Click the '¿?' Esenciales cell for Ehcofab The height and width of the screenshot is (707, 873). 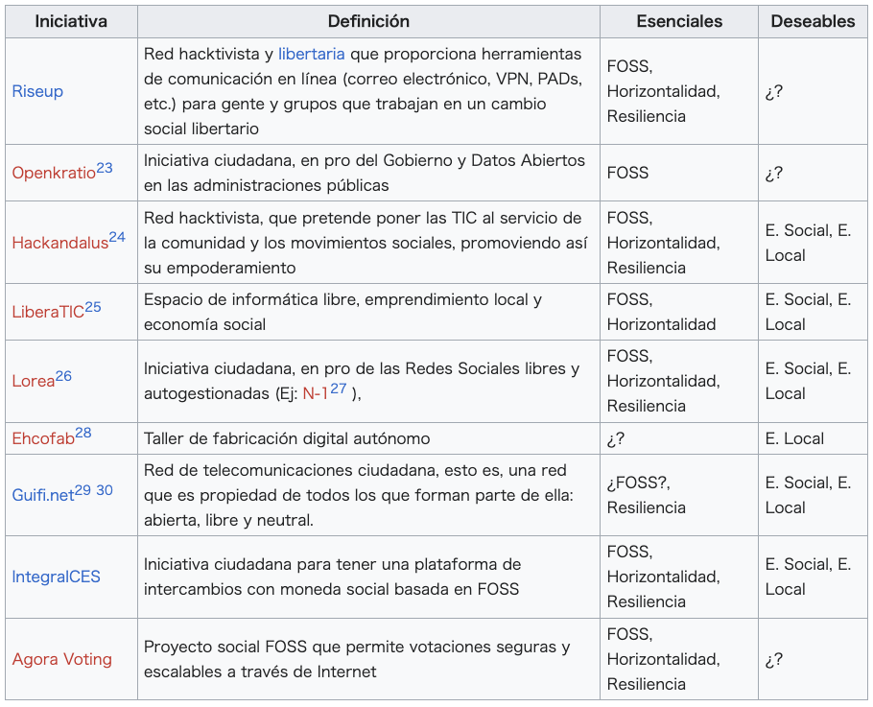(679, 438)
